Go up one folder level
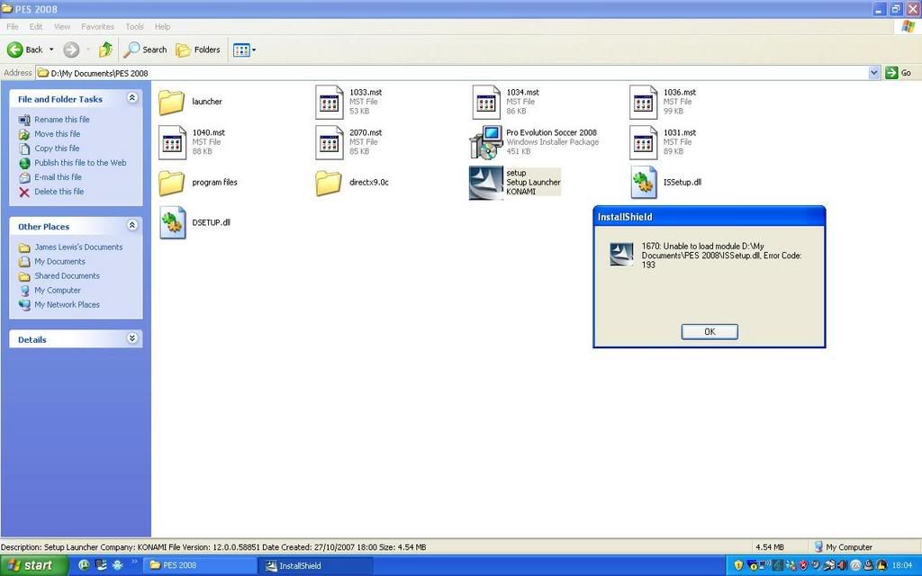 106,50
